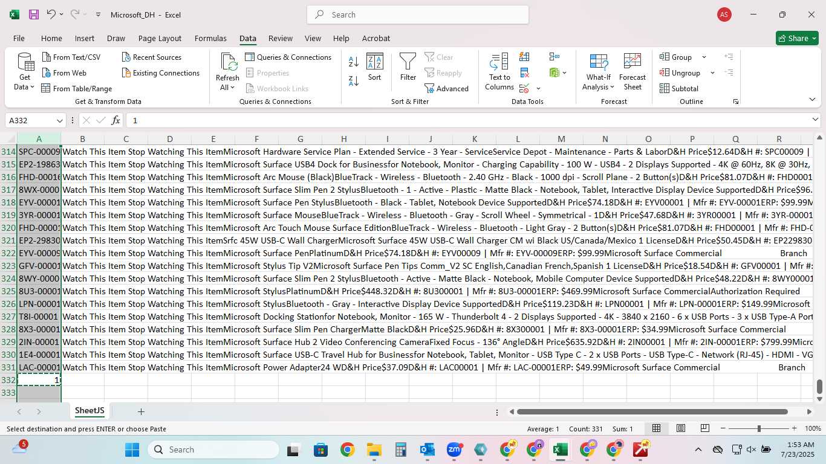Click zoom out minus button
This screenshot has height=464, width=826.
coord(723,428)
